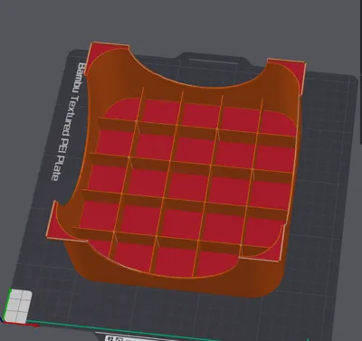This screenshot has width=362, height=341.
Task: Select the bottom-right red corner brim tab
Action: click(270, 246)
